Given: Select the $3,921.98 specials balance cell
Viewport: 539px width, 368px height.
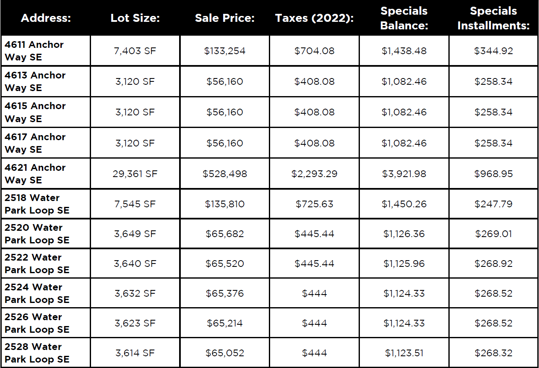Looking at the screenshot, I should pyautogui.click(x=404, y=174).
